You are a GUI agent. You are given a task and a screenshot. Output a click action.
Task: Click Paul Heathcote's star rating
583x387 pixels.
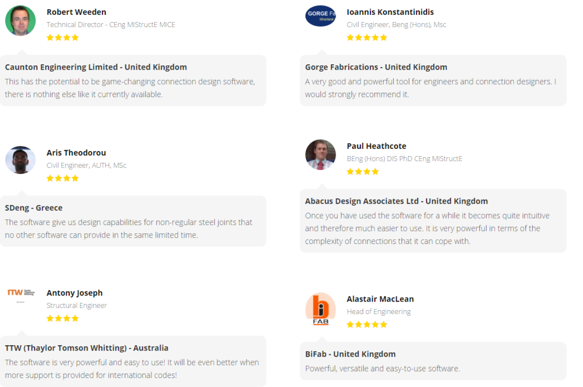click(x=363, y=171)
